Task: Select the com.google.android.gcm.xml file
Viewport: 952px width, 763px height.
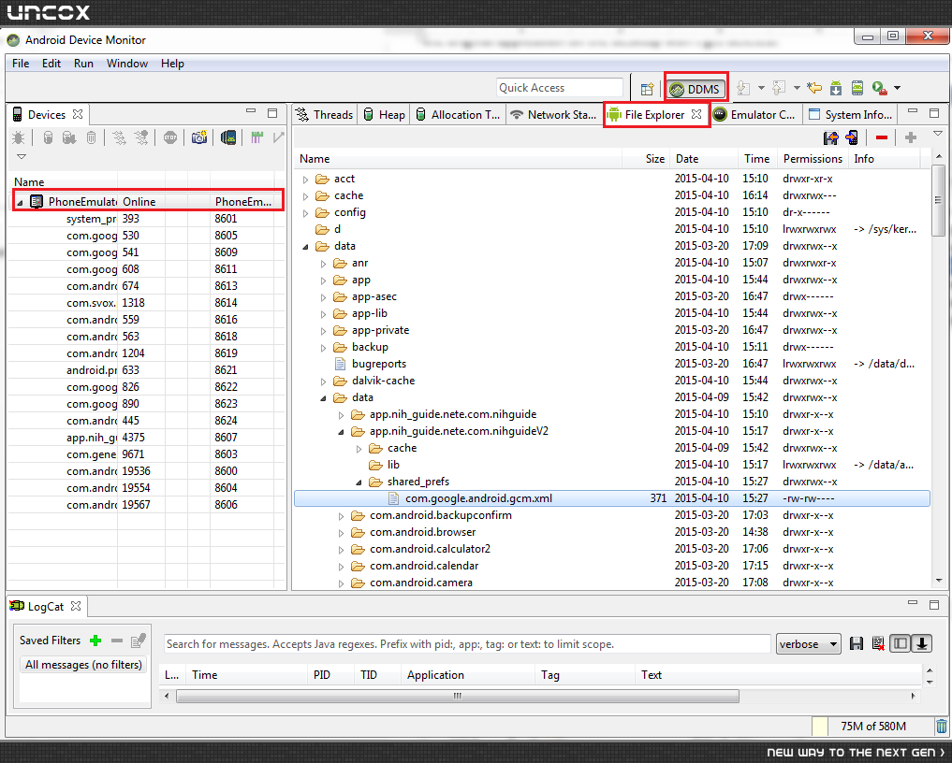Action: click(612, 498)
